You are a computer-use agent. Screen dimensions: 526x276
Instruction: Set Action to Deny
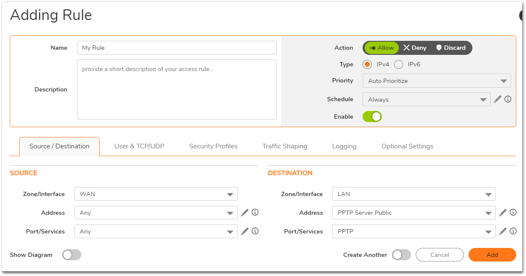tap(415, 48)
